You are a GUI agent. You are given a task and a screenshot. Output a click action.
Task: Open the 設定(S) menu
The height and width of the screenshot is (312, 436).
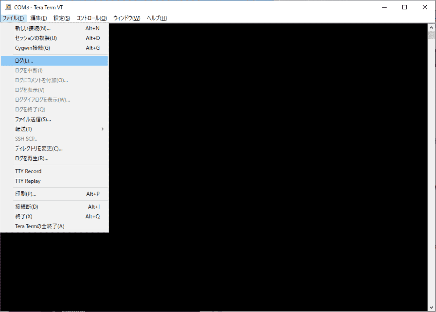[x=62, y=18]
